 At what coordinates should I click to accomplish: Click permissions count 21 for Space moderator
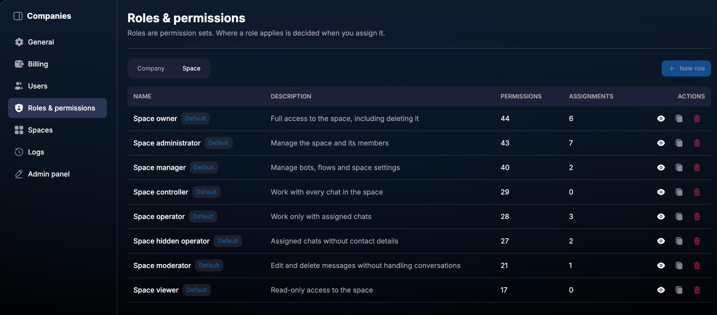point(504,266)
